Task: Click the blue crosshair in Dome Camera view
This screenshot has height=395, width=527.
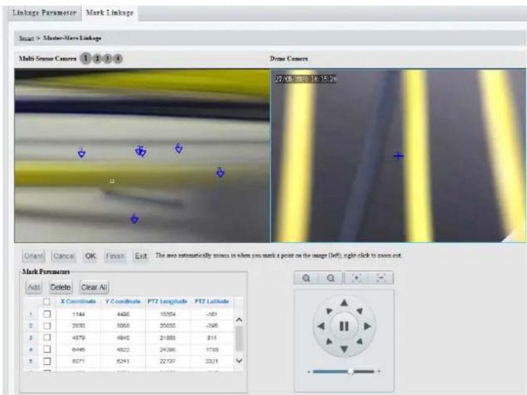Action: (398, 156)
